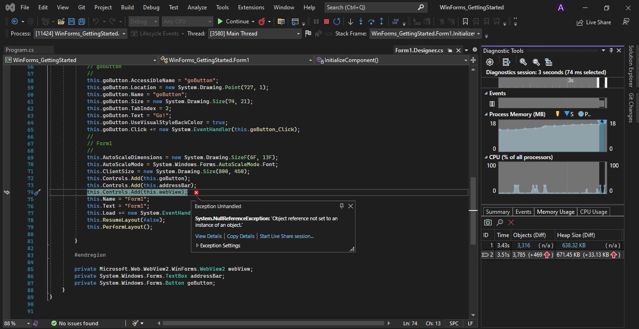Save all files with the double disk icon
The width and height of the screenshot is (639, 329).
coord(82,21)
